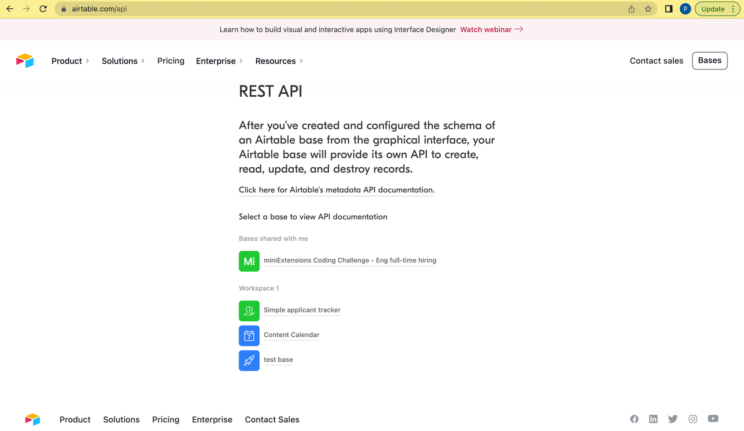
Task: Open Simple applicant tracker API docs link
Action: pos(302,310)
